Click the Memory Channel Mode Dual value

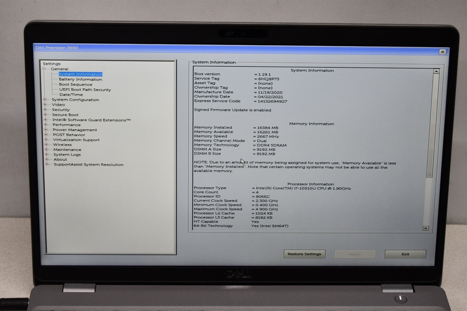click(262, 141)
